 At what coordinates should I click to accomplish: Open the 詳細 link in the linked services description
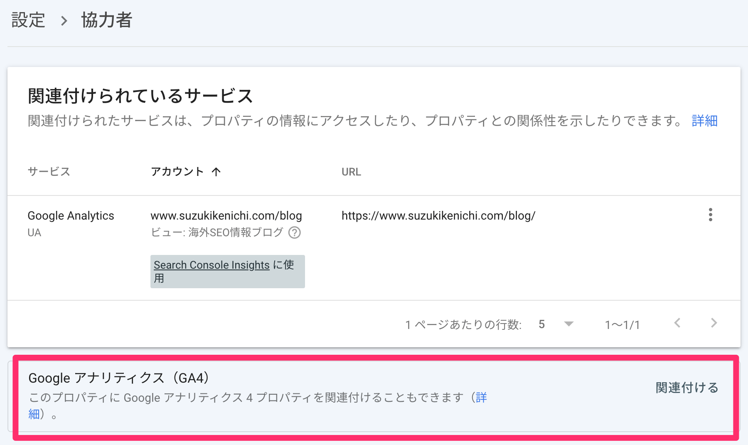pos(705,121)
